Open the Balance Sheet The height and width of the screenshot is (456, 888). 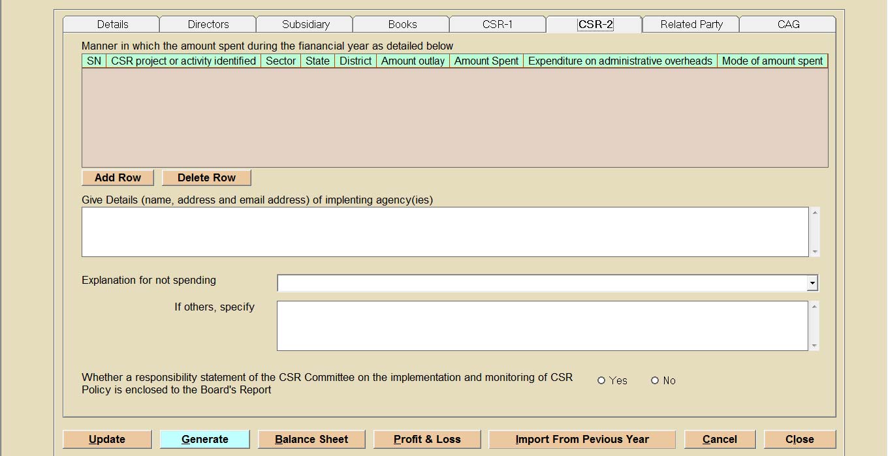311,439
